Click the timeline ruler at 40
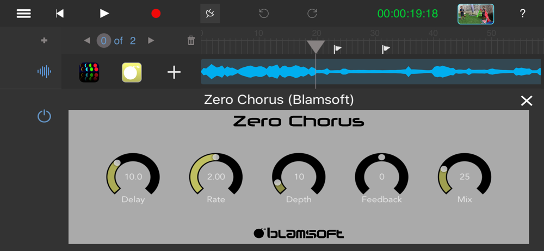 432,33
